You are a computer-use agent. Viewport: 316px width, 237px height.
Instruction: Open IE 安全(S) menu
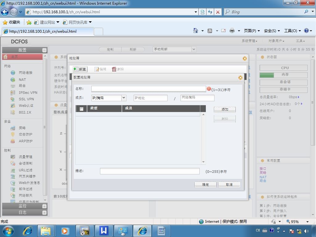pos(272,31)
